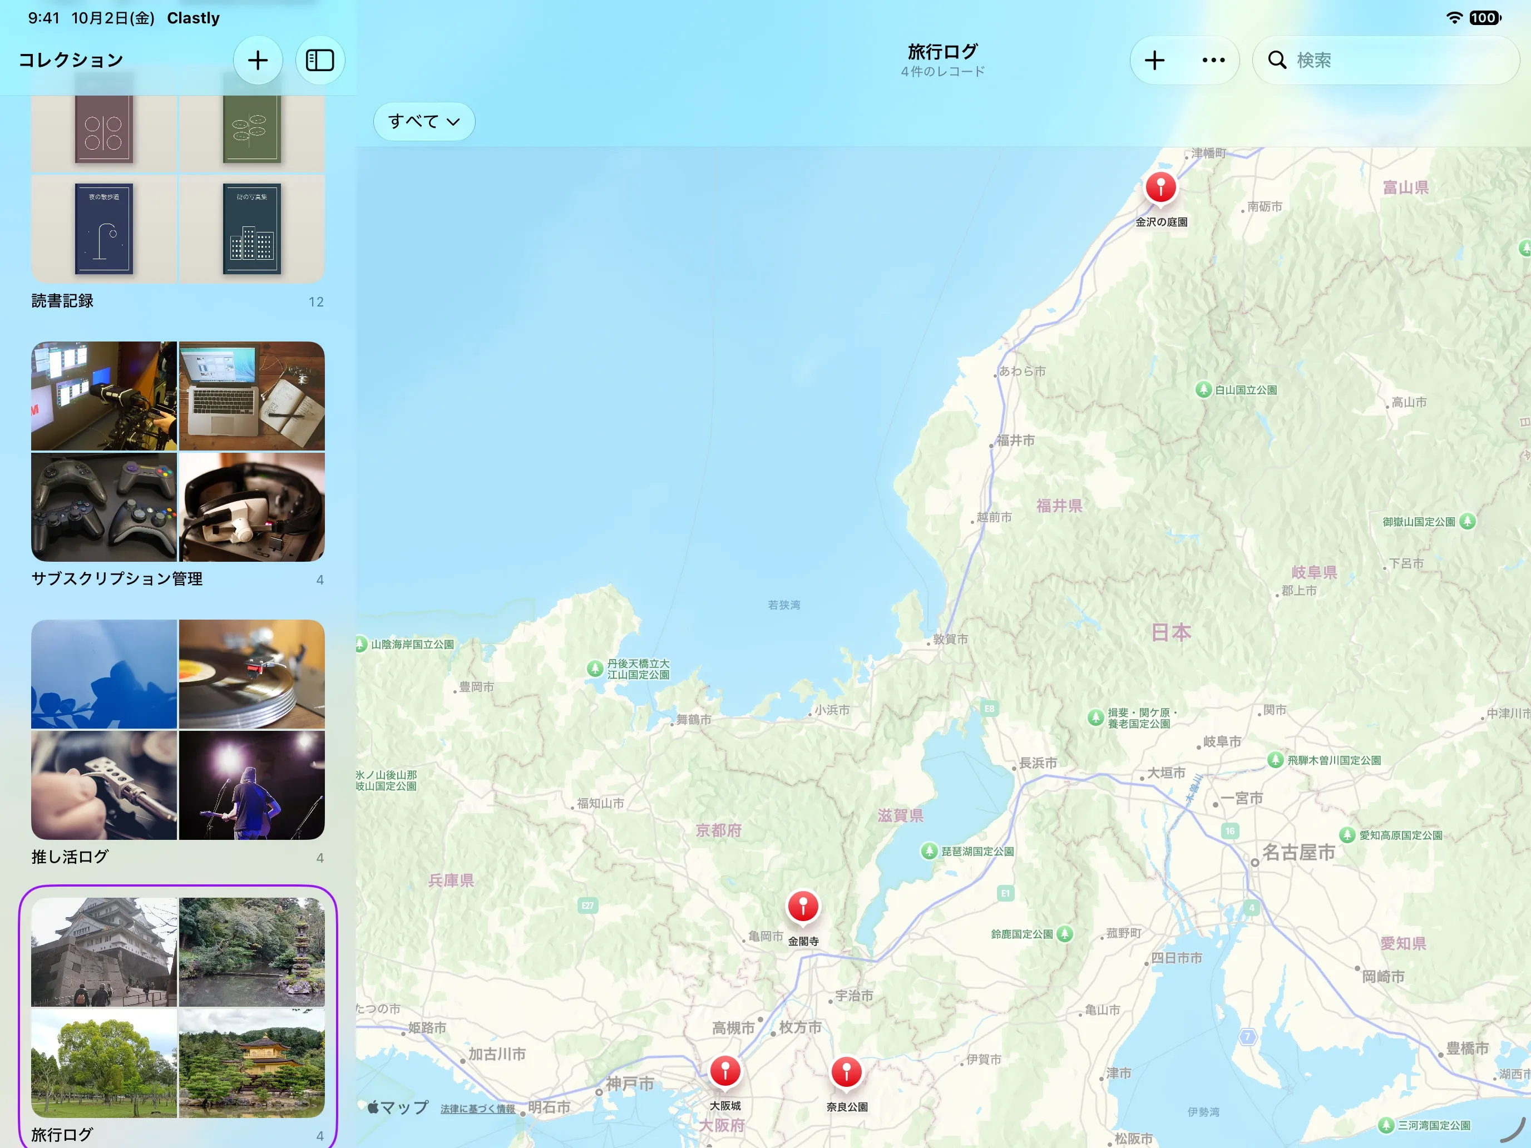Tap the 神戸市 city label

pyautogui.click(x=630, y=1083)
